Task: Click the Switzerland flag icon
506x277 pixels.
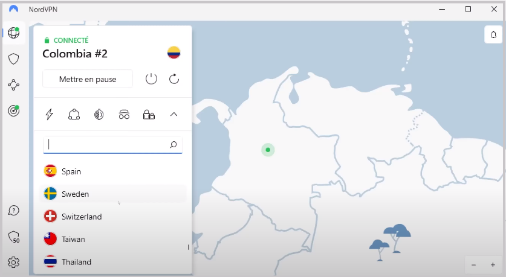Action: click(50, 216)
